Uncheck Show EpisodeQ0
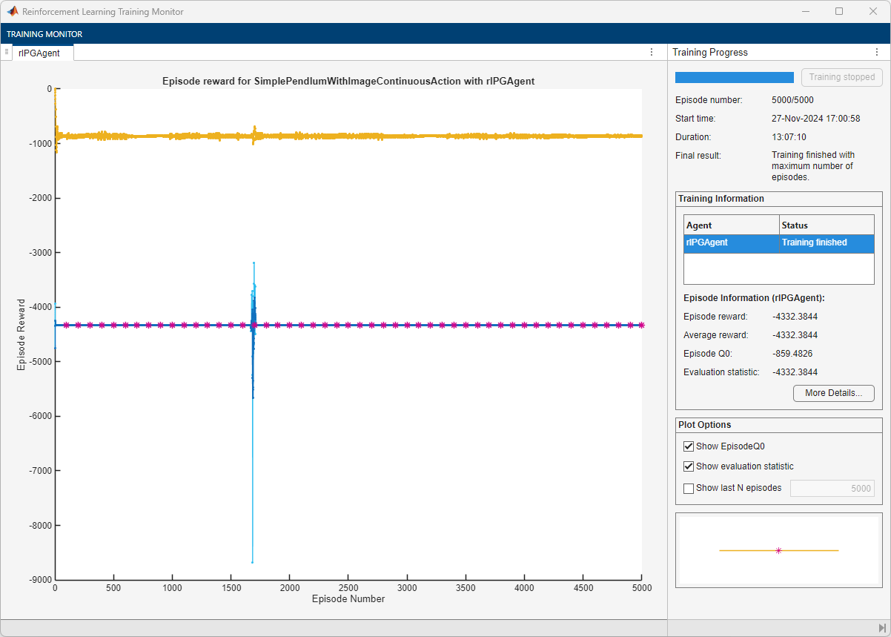Image resolution: width=891 pixels, height=637 pixels. pos(688,446)
